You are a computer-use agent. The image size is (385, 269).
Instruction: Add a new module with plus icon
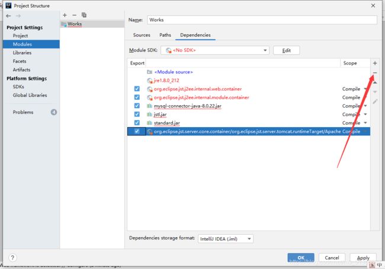[x=65, y=15]
